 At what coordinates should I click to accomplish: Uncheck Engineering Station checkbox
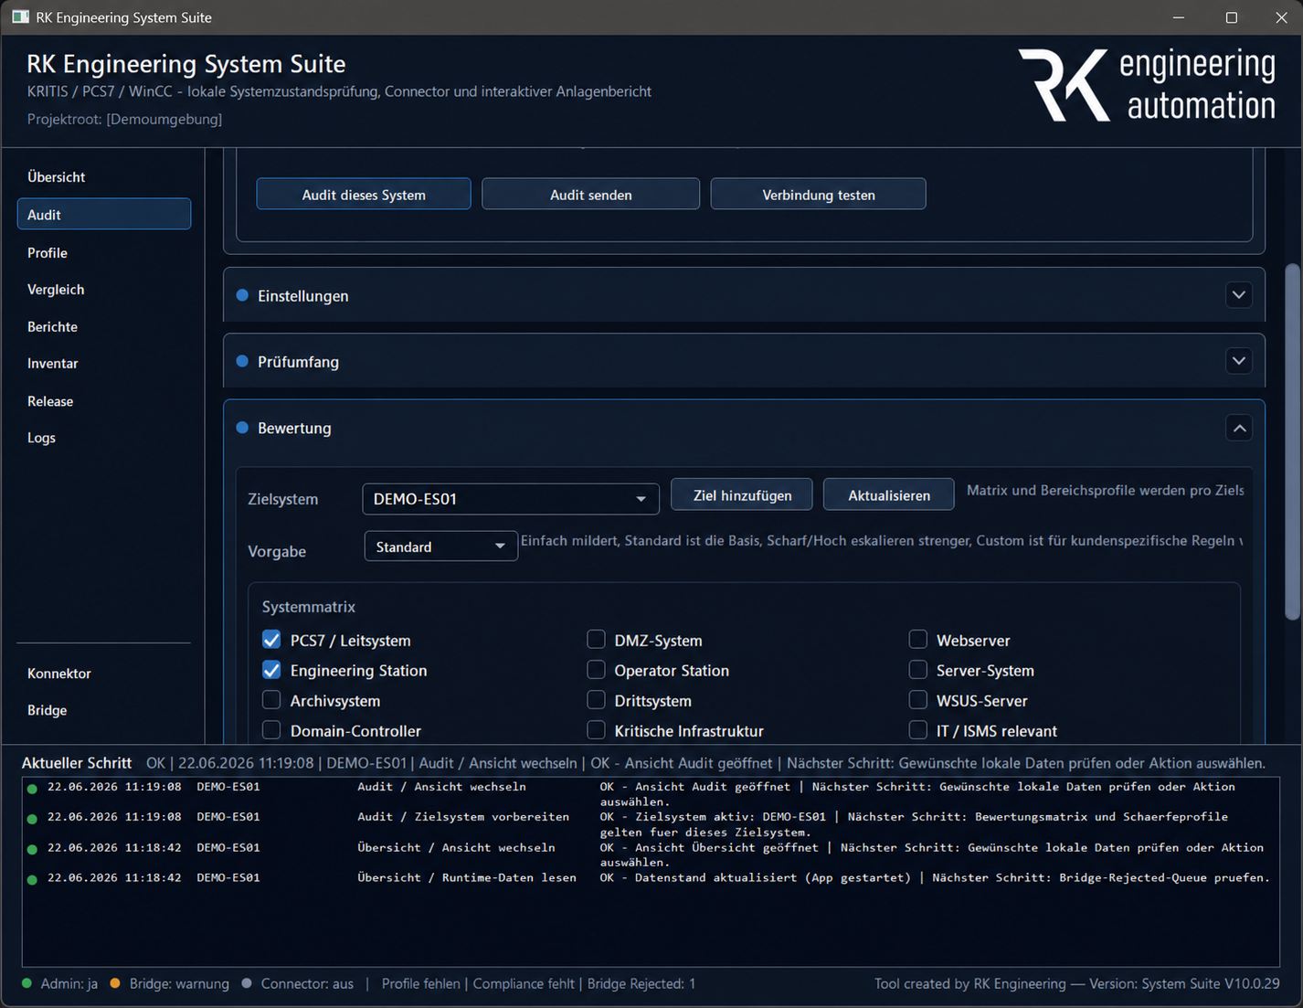271,669
